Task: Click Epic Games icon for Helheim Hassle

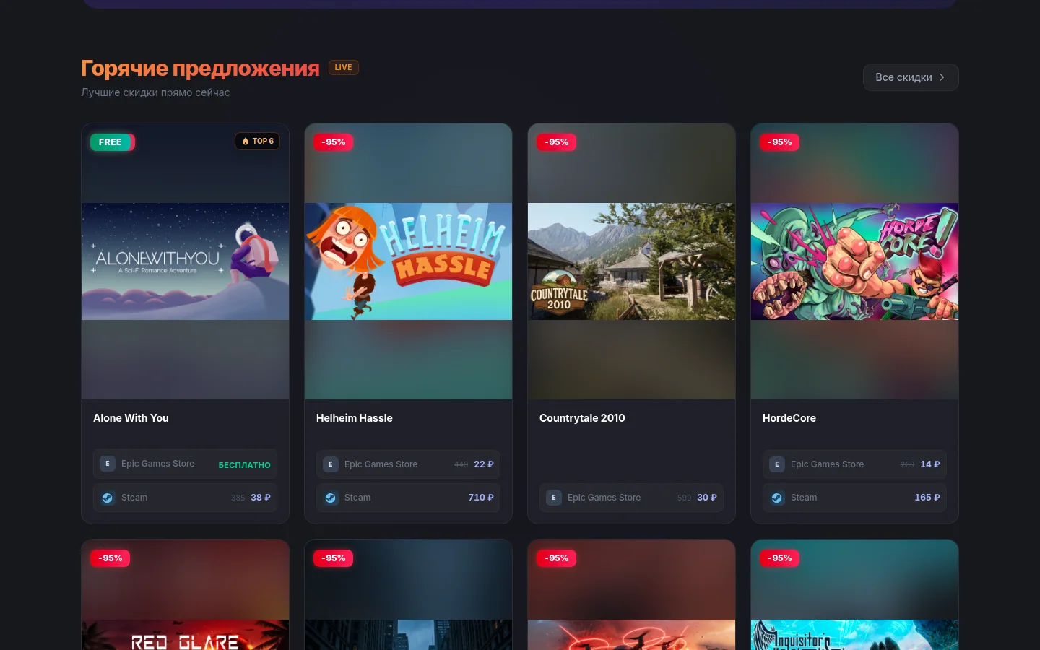Action: (x=331, y=464)
